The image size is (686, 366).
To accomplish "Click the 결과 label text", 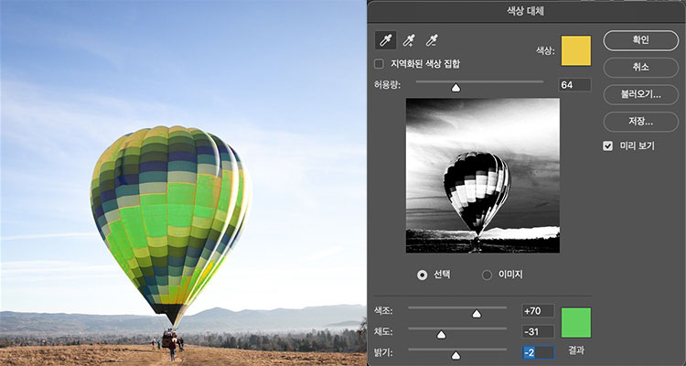I will pos(576,350).
